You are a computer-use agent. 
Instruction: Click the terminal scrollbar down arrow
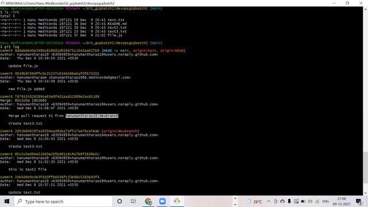(x=366, y=193)
